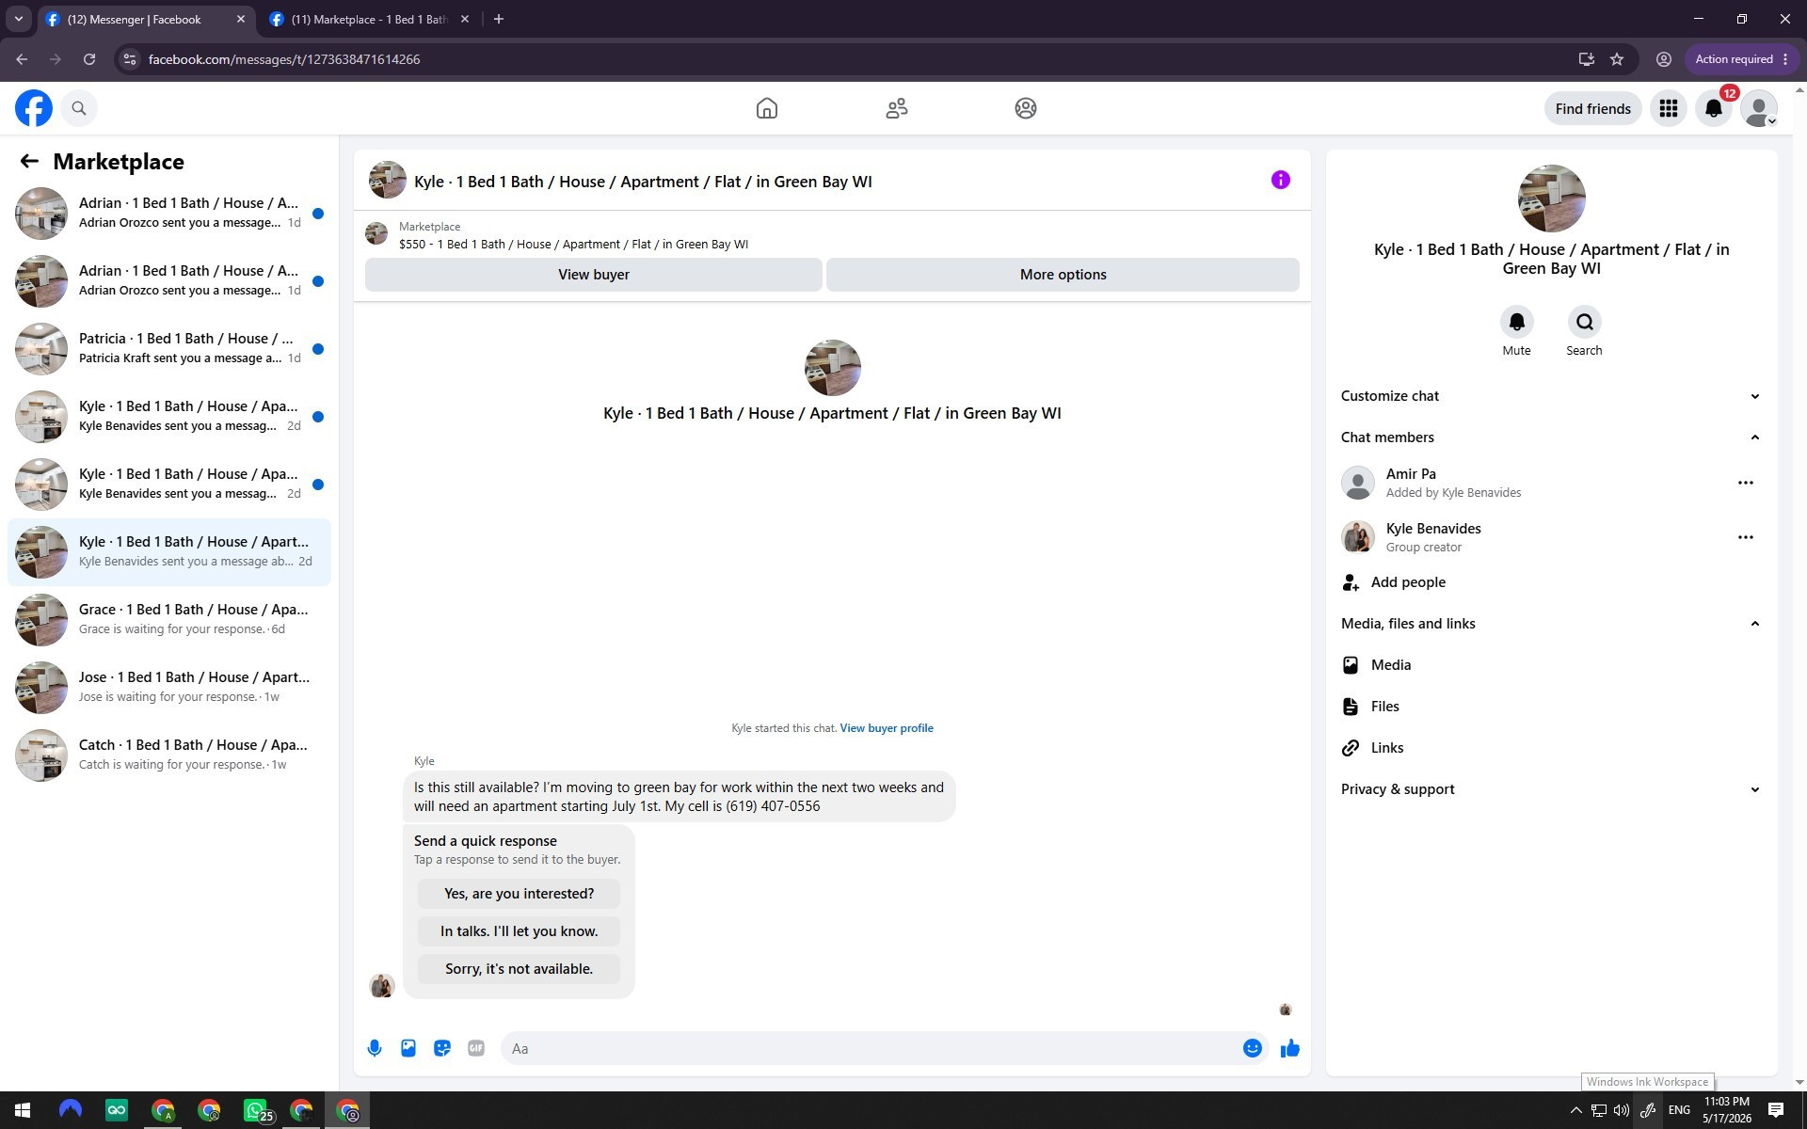Send quick reply 'In talks. I'll let you know.'
This screenshot has height=1129, width=1807.
519,931
